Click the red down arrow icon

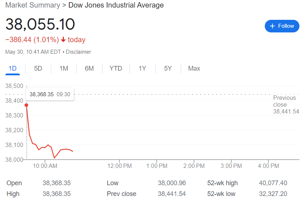pos(63,40)
